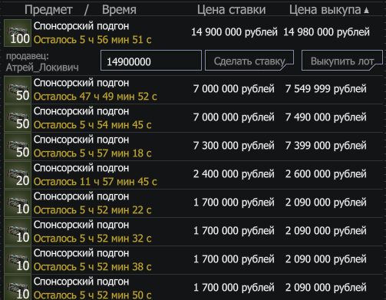The image size is (386, 300).
Task: Click the 10-pack icon ending 52 мин 38 с
Action: 18,260
